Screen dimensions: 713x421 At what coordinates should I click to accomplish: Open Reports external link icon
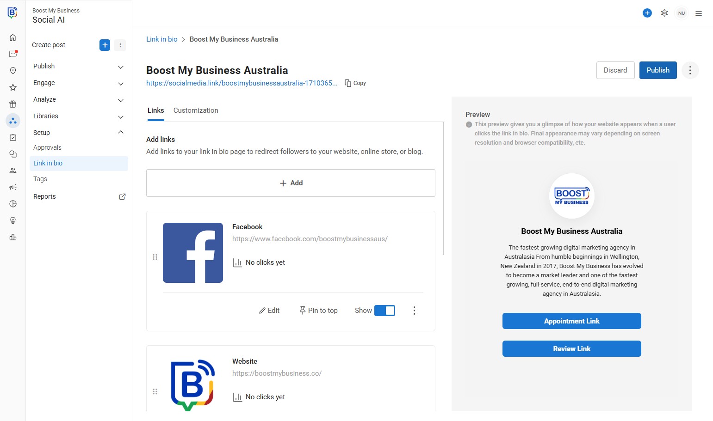[x=122, y=196]
